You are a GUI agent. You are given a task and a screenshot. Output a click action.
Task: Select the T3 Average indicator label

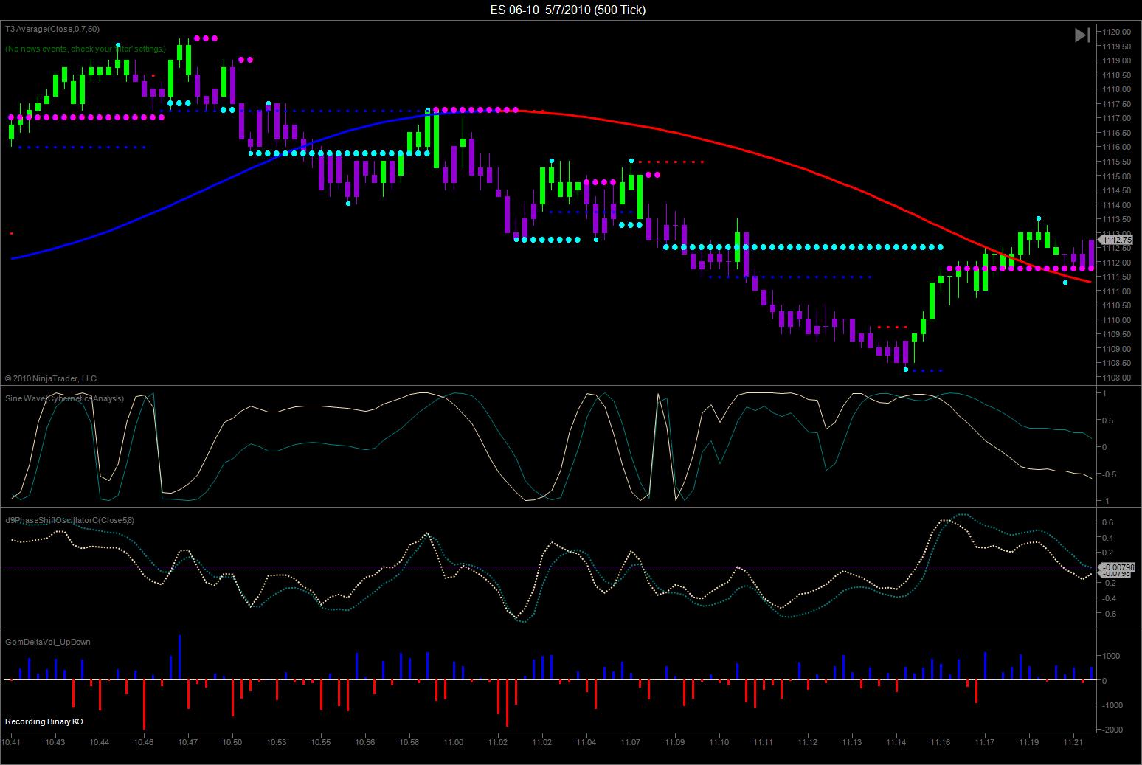[52, 29]
